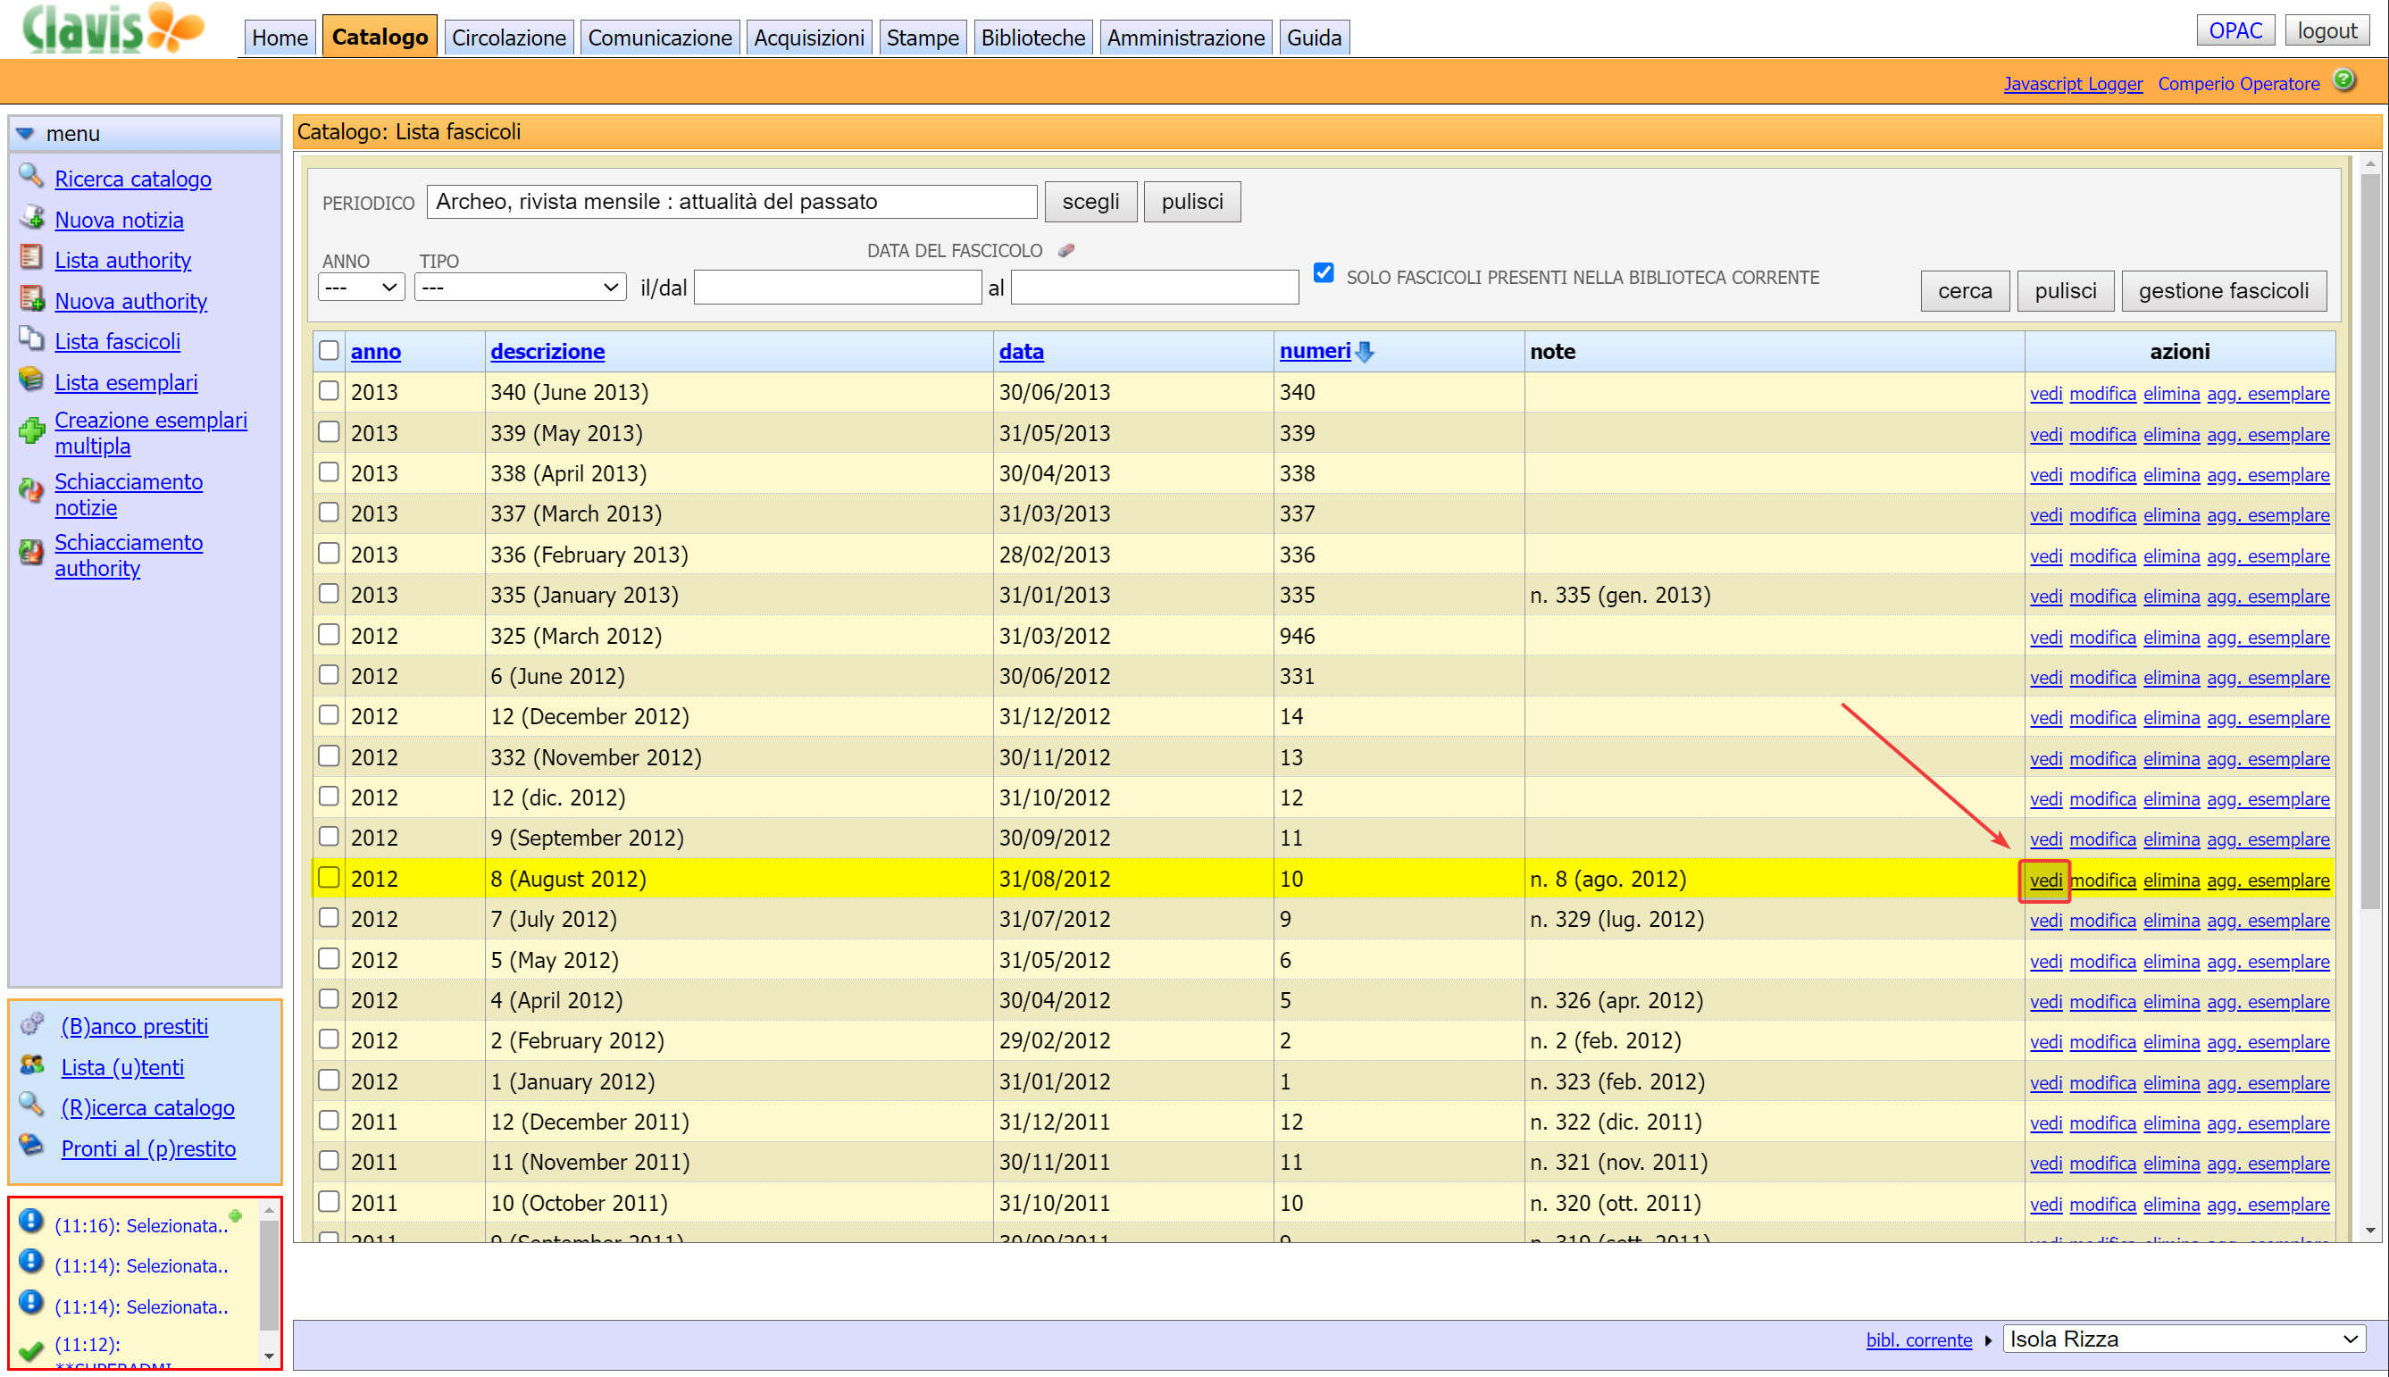Click vedi for 8 (August 2012)

point(2045,880)
